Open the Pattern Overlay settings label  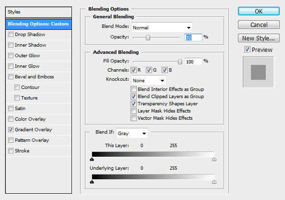(32, 140)
